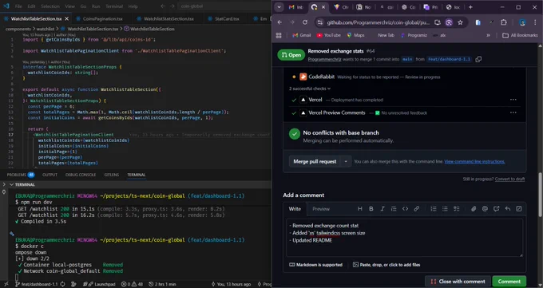Reference an issue or pull request icon

(x=496, y=209)
